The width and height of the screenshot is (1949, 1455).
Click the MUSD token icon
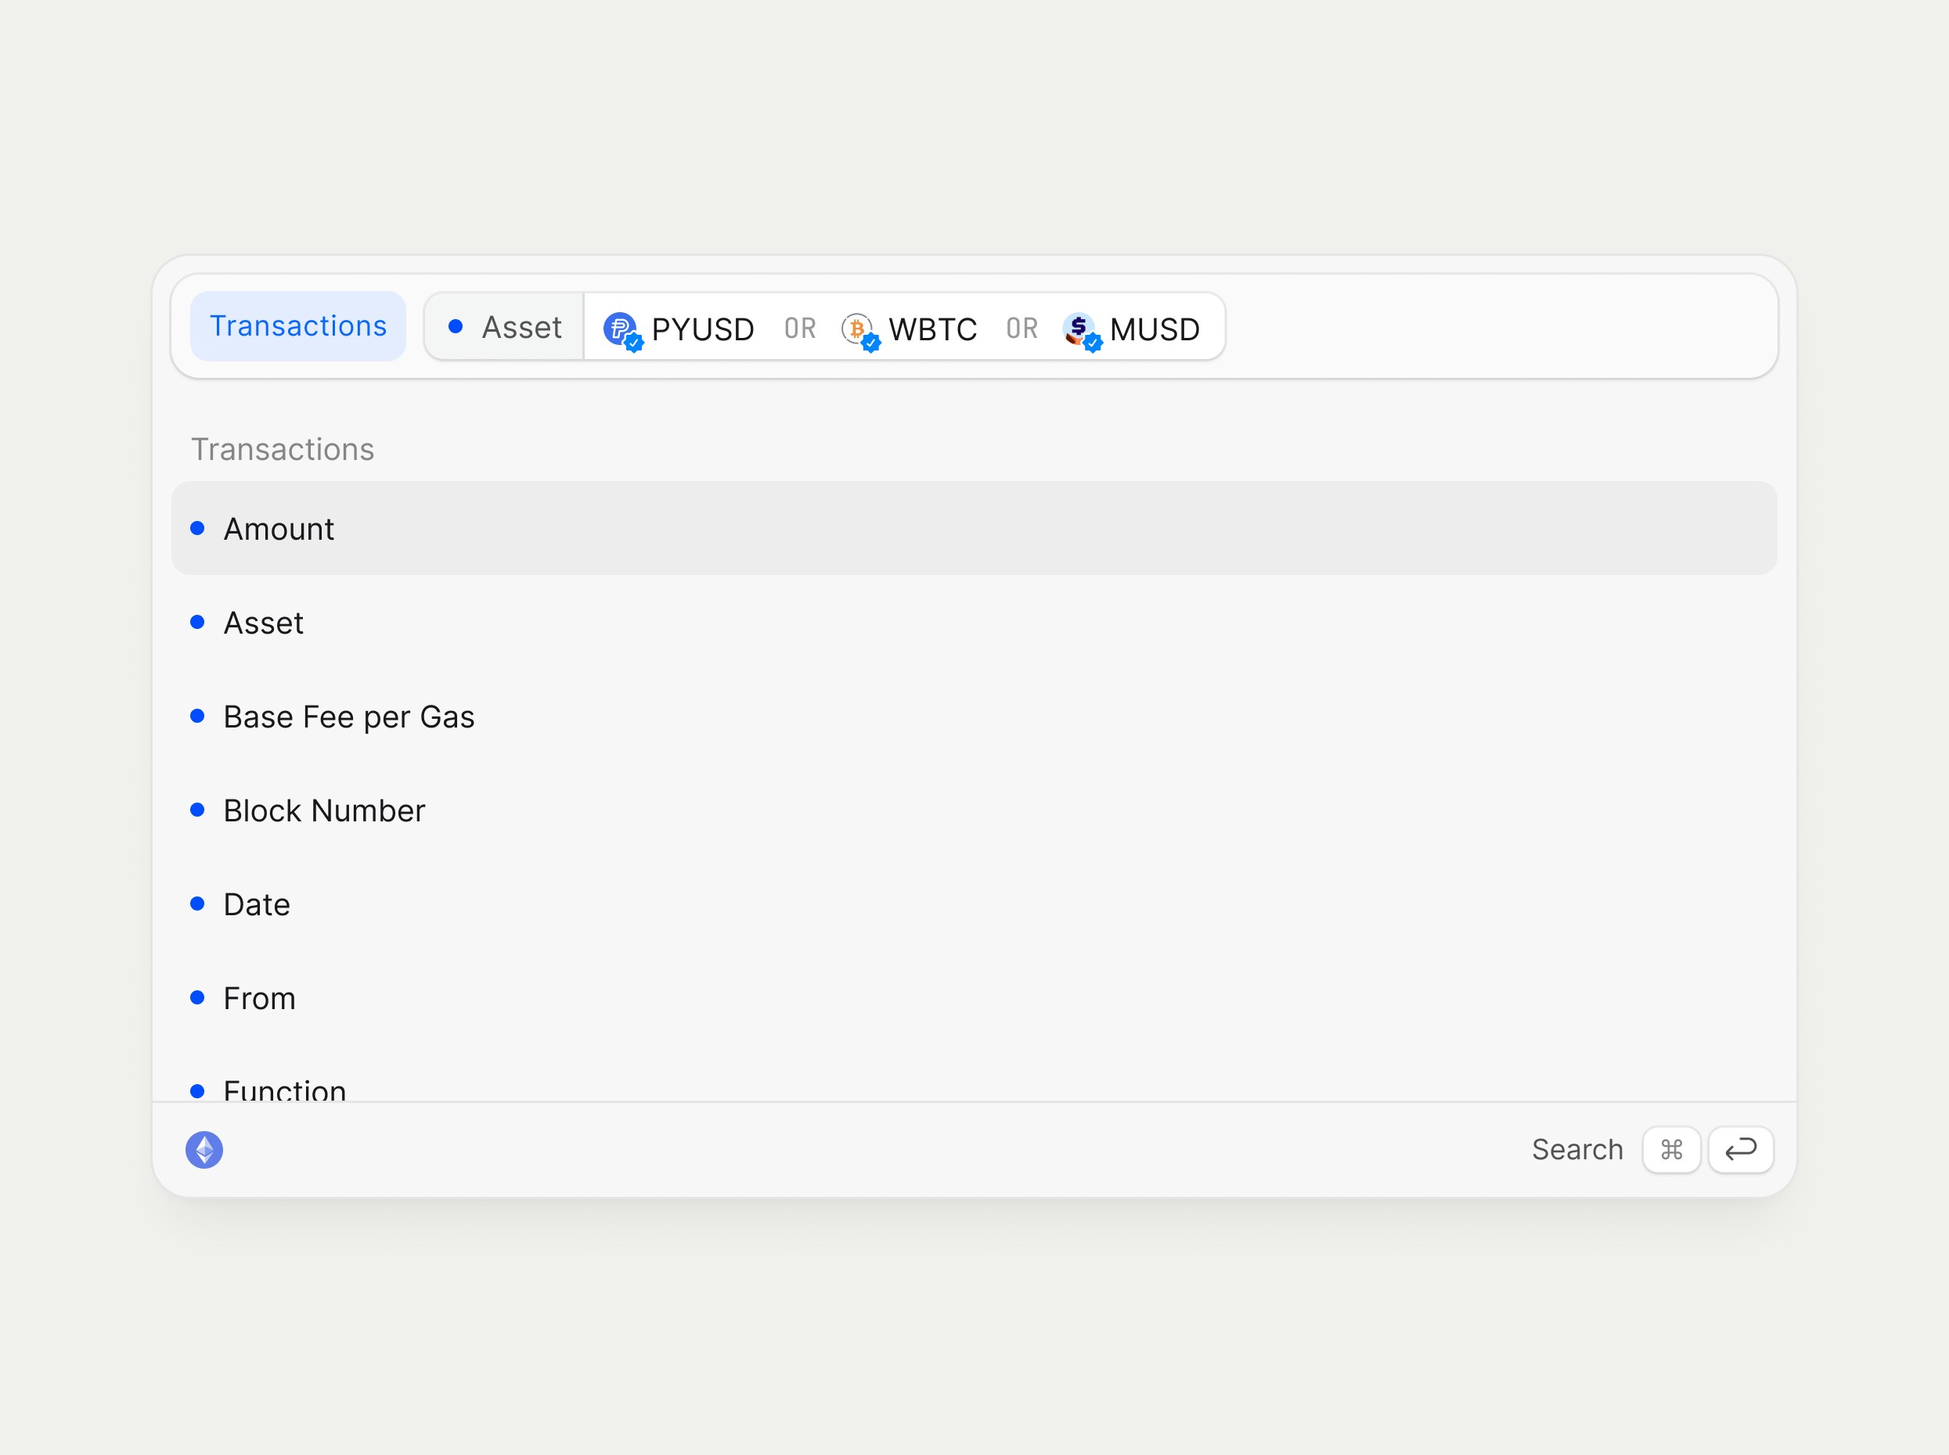(1079, 329)
